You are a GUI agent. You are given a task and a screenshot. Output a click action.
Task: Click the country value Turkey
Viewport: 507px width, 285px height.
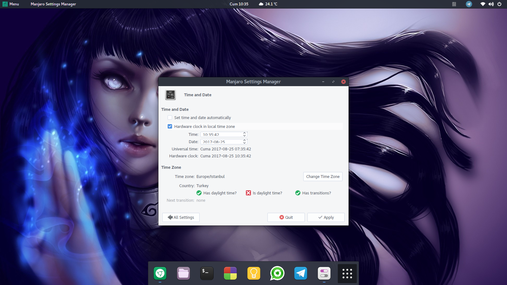click(202, 186)
